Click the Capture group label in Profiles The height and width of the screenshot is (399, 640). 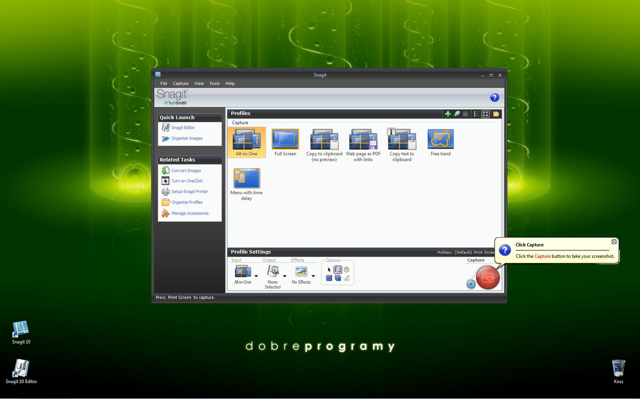click(x=240, y=123)
